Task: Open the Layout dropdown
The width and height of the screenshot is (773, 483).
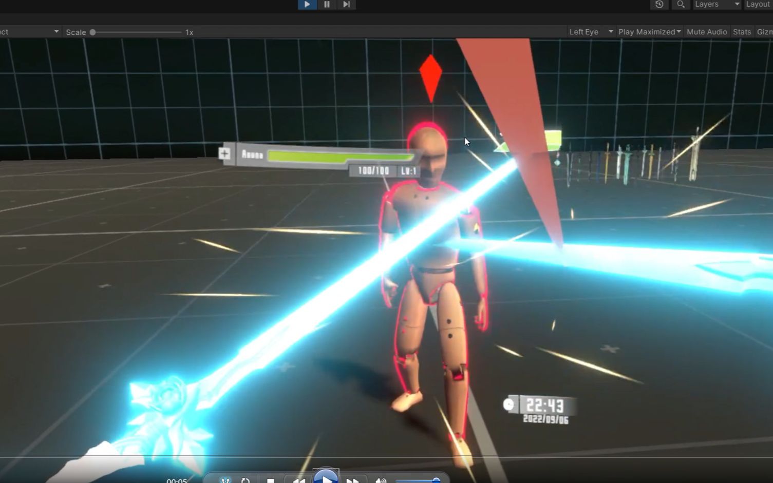Action: point(758,5)
